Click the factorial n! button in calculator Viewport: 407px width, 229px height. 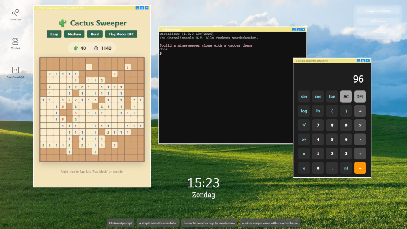(346, 168)
